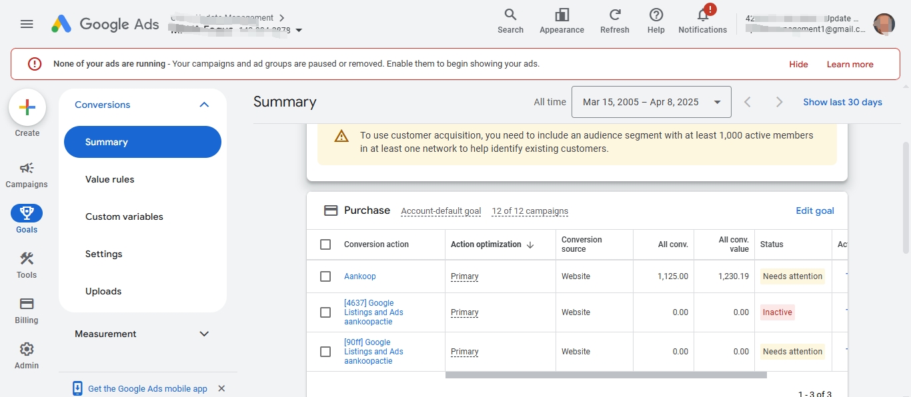
Task: Select Summary in Conversions menu
Action: pos(143,142)
